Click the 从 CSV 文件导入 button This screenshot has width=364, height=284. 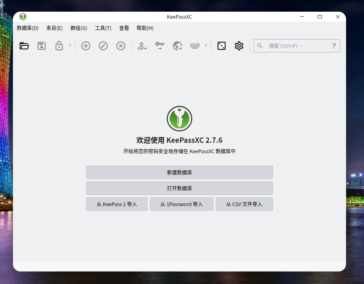pyautogui.click(x=244, y=204)
